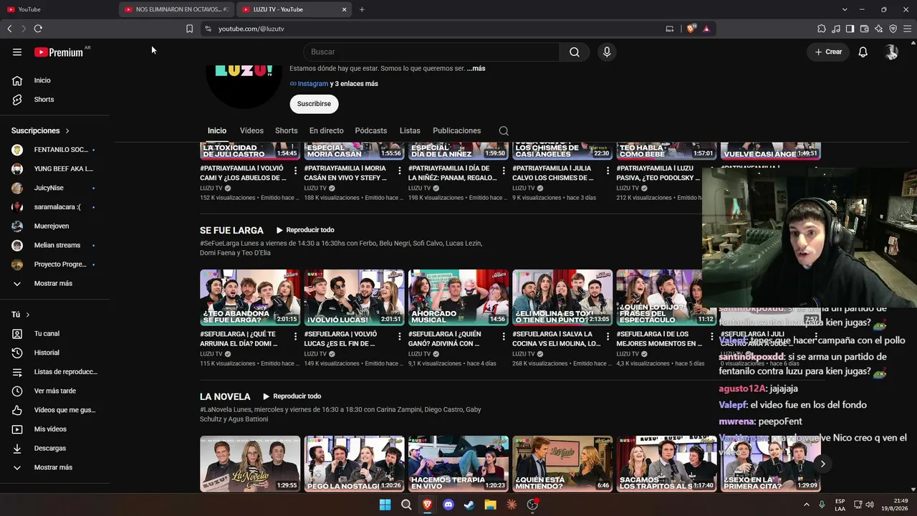This screenshot has width=917, height=516.
Task: Show hidden system tray icons
Action: click(807, 505)
